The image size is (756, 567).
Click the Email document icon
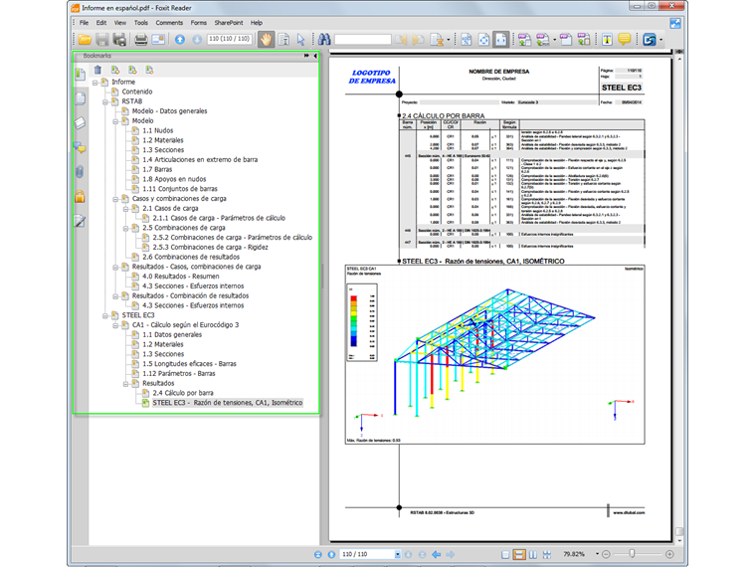point(158,40)
